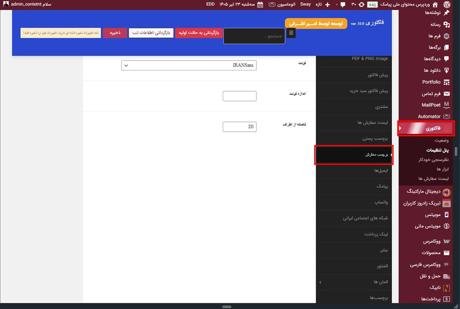
Task: Open the نظرسنجی خودکار submenu item
Action: coord(434,160)
